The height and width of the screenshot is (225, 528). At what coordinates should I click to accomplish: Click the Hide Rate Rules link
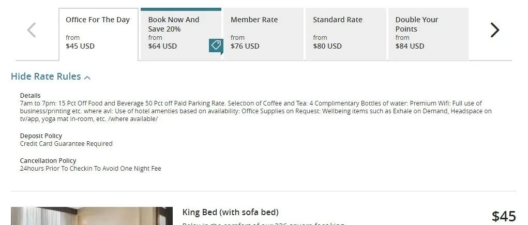(x=46, y=77)
